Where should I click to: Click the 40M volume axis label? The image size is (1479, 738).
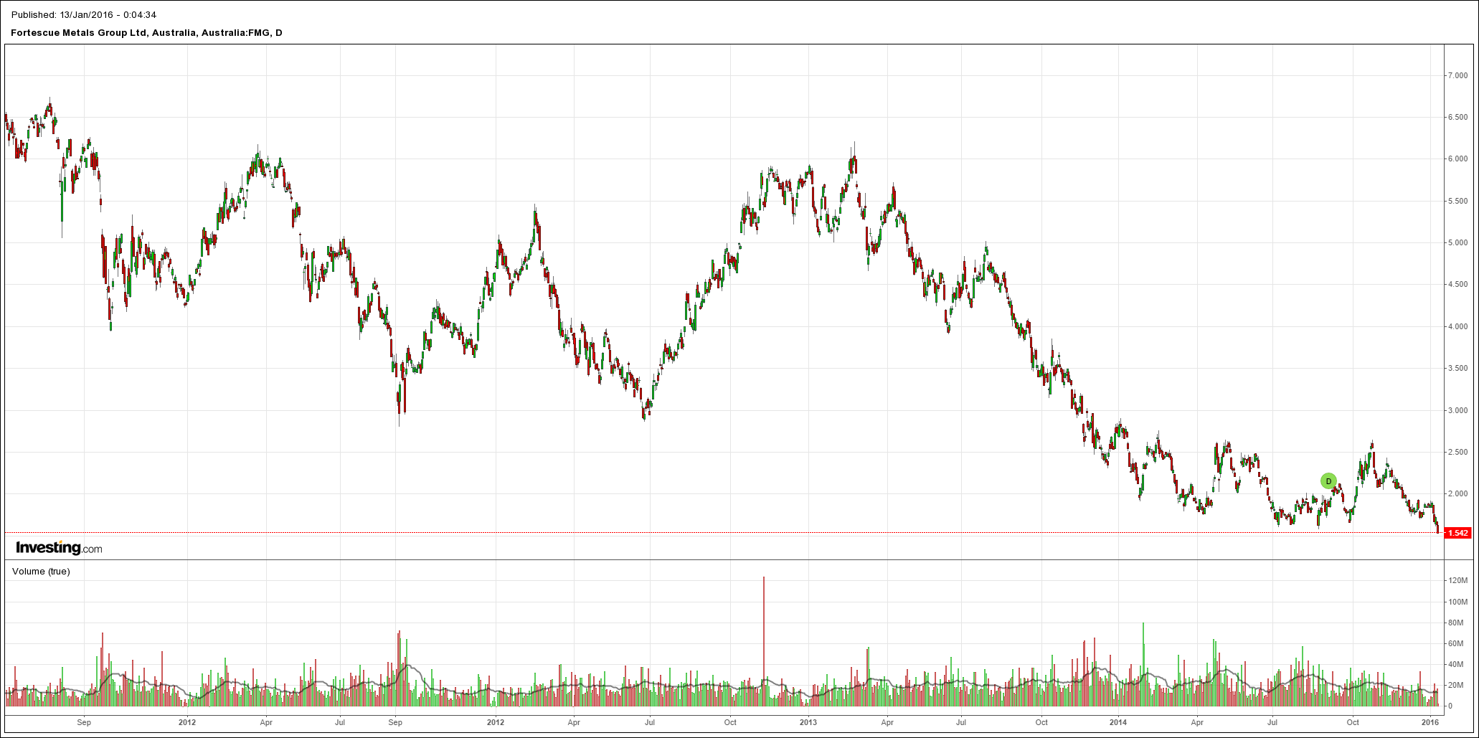point(1455,664)
